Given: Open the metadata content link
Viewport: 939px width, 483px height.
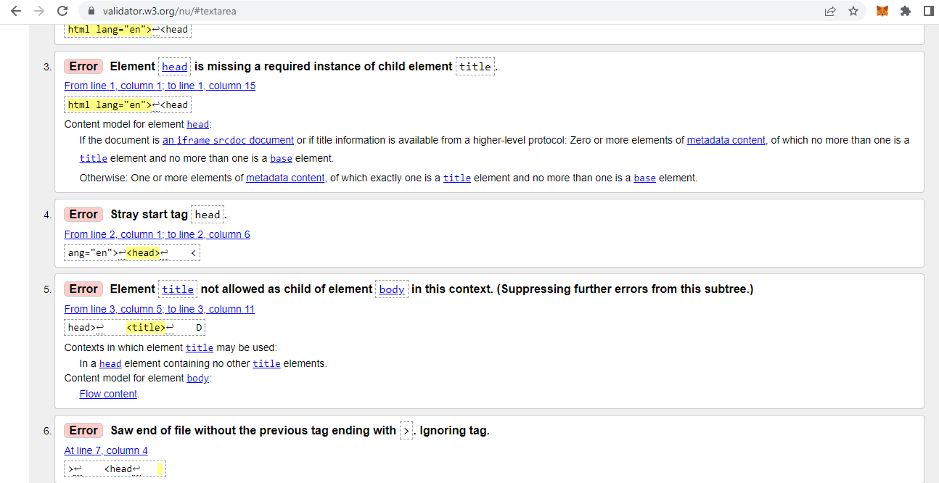Looking at the screenshot, I should [x=726, y=139].
